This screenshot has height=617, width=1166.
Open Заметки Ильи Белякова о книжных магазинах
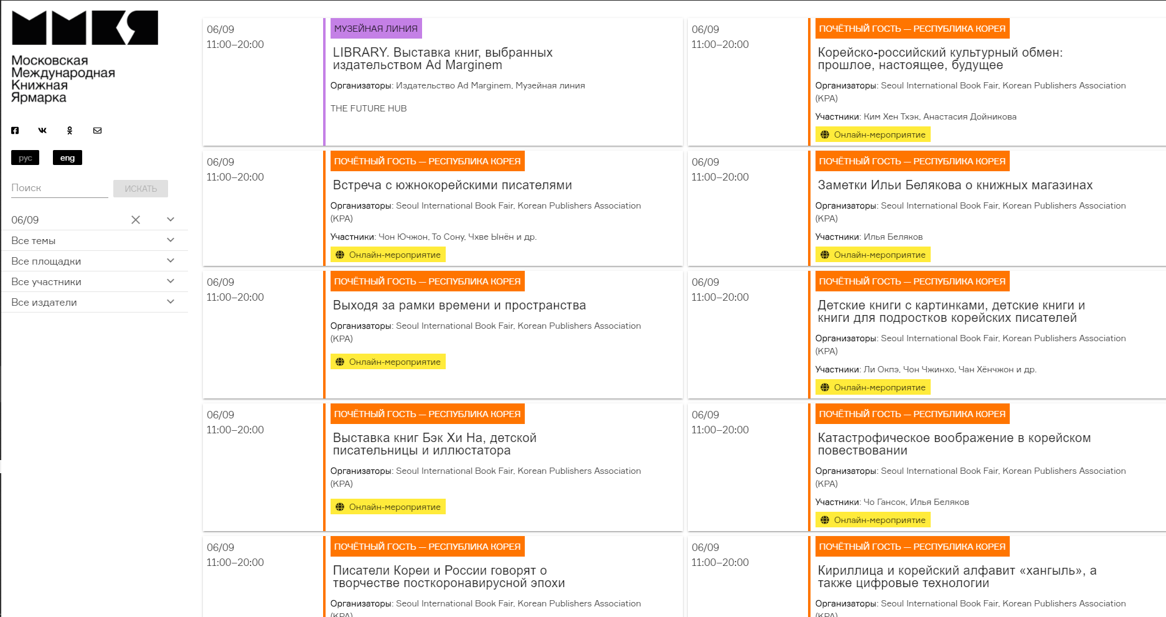tap(955, 185)
